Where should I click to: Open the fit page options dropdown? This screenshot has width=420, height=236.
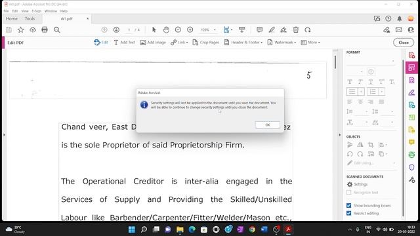(232, 30)
